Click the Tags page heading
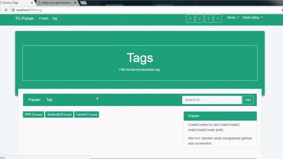Image resolution: width=283 pixels, height=159 pixels. [x=140, y=58]
